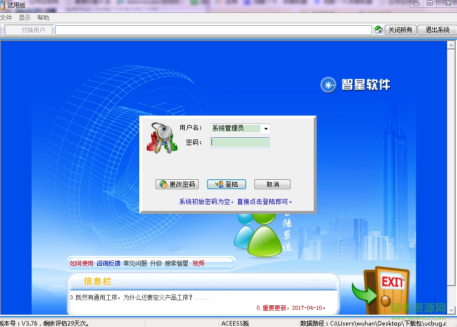Screen dimensions: 457x327
Task: Open the 用户名 user selection dropdown
Action: coord(266,128)
